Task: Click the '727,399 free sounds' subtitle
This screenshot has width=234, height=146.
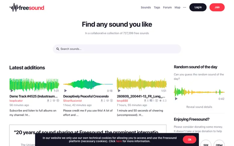Action: [117, 33]
